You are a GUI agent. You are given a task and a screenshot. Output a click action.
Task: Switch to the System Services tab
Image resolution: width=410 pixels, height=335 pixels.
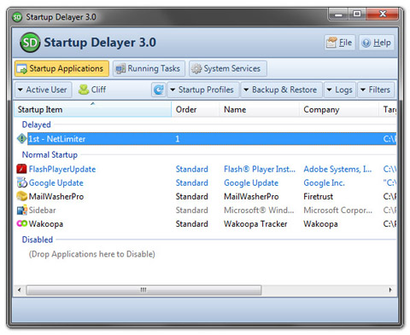pos(228,68)
